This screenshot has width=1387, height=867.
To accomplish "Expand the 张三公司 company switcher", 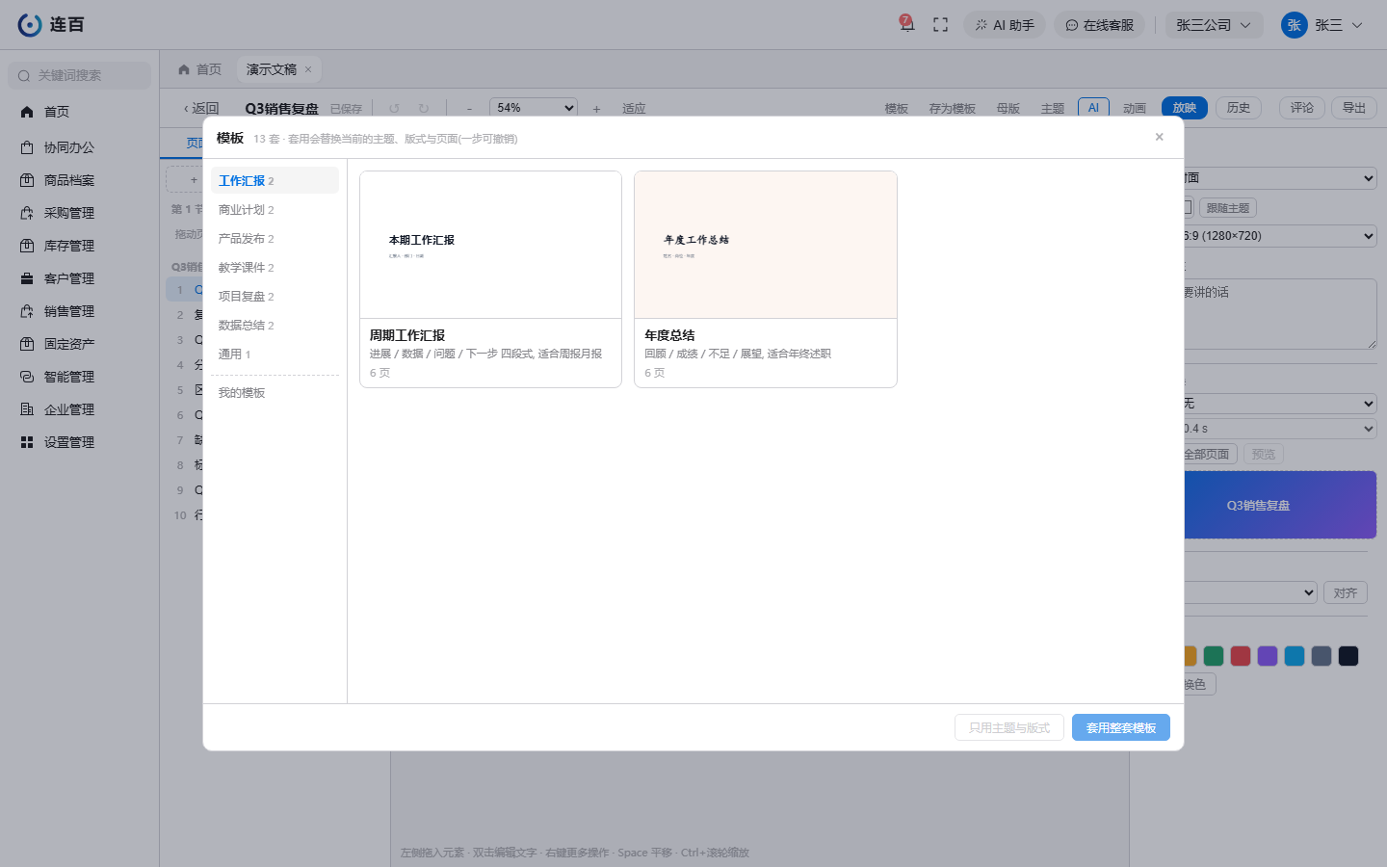I will [1214, 25].
